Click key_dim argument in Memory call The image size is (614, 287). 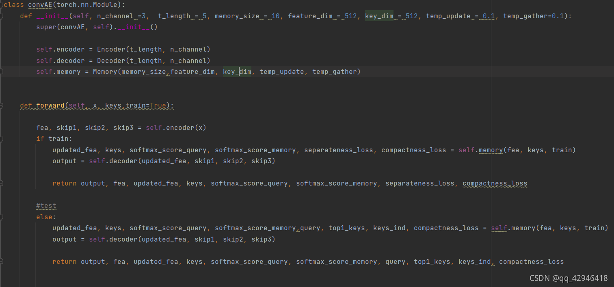click(237, 72)
